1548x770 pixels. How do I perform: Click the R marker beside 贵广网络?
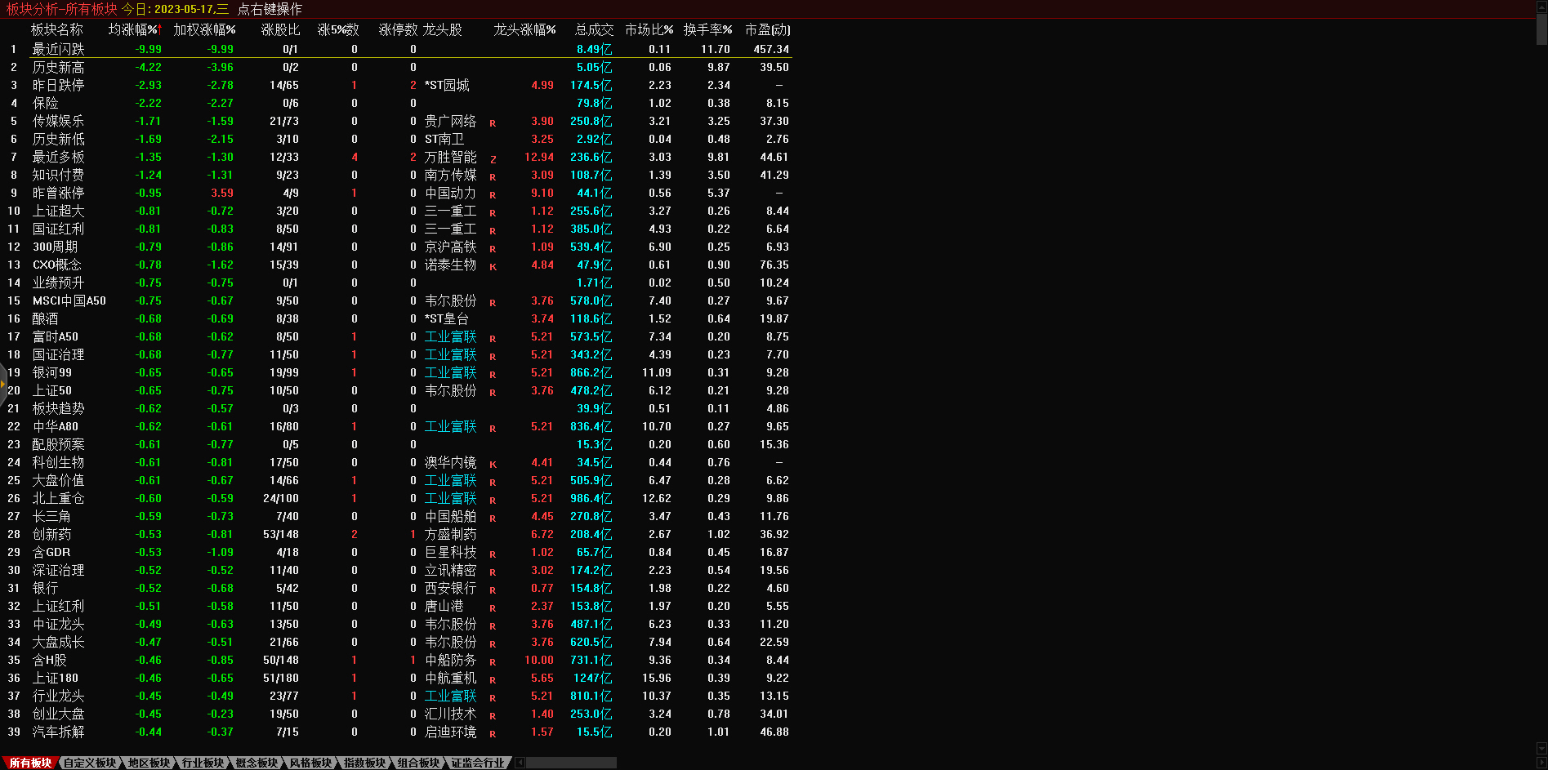pyautogui.click(x=493, y=123)
